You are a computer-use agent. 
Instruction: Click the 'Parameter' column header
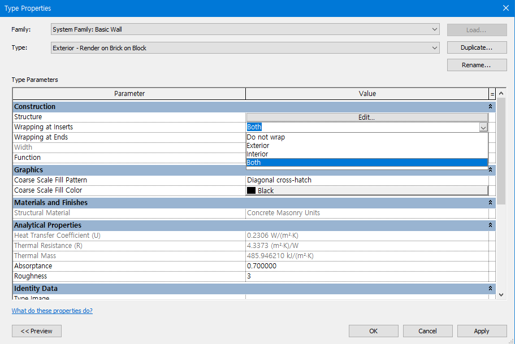[x=129, y=94]
